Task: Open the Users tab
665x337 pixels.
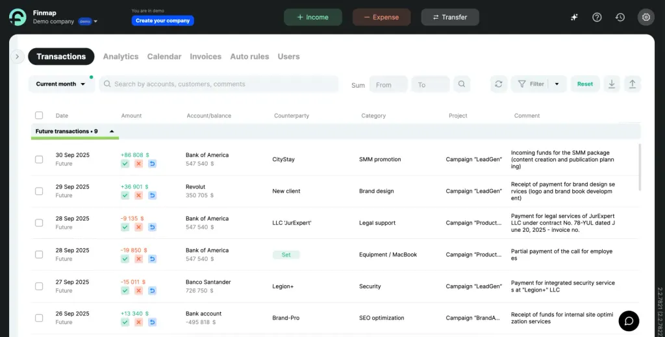Action: point(289,56)
